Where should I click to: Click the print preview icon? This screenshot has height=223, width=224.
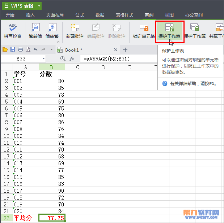(x=28, y=49)
